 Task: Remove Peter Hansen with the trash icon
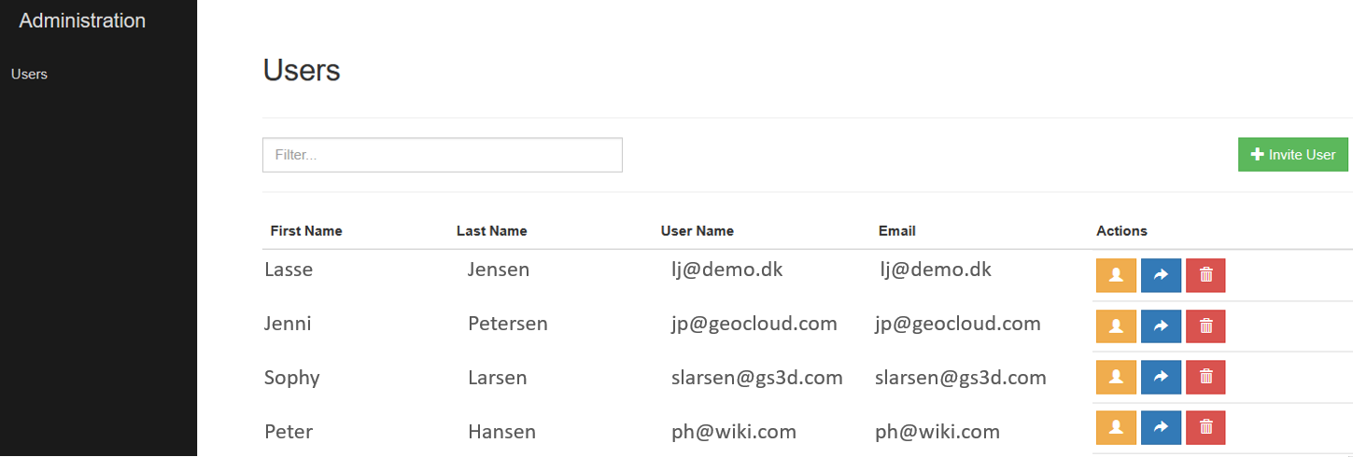[x=1205, y=427]
